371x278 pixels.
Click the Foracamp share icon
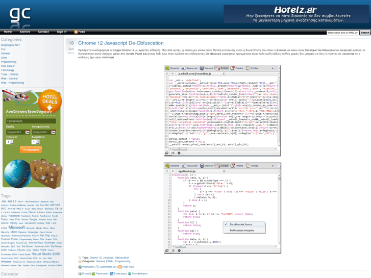pyautogui.click(x=112, y=274)
